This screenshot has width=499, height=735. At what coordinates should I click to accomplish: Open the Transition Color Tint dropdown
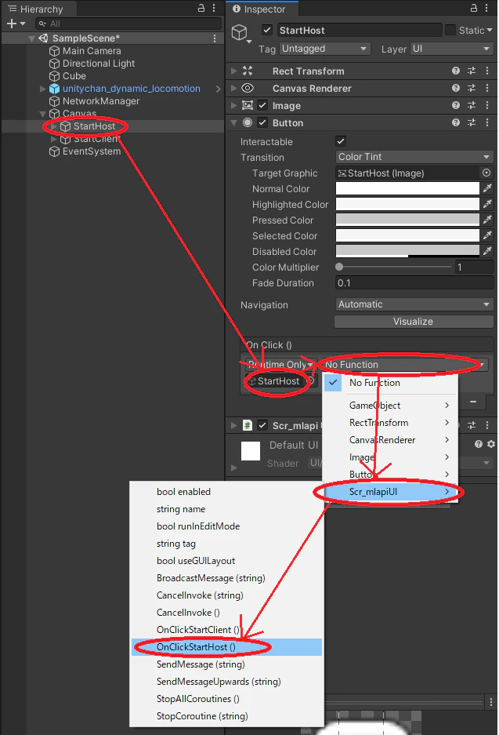point(414,157)
